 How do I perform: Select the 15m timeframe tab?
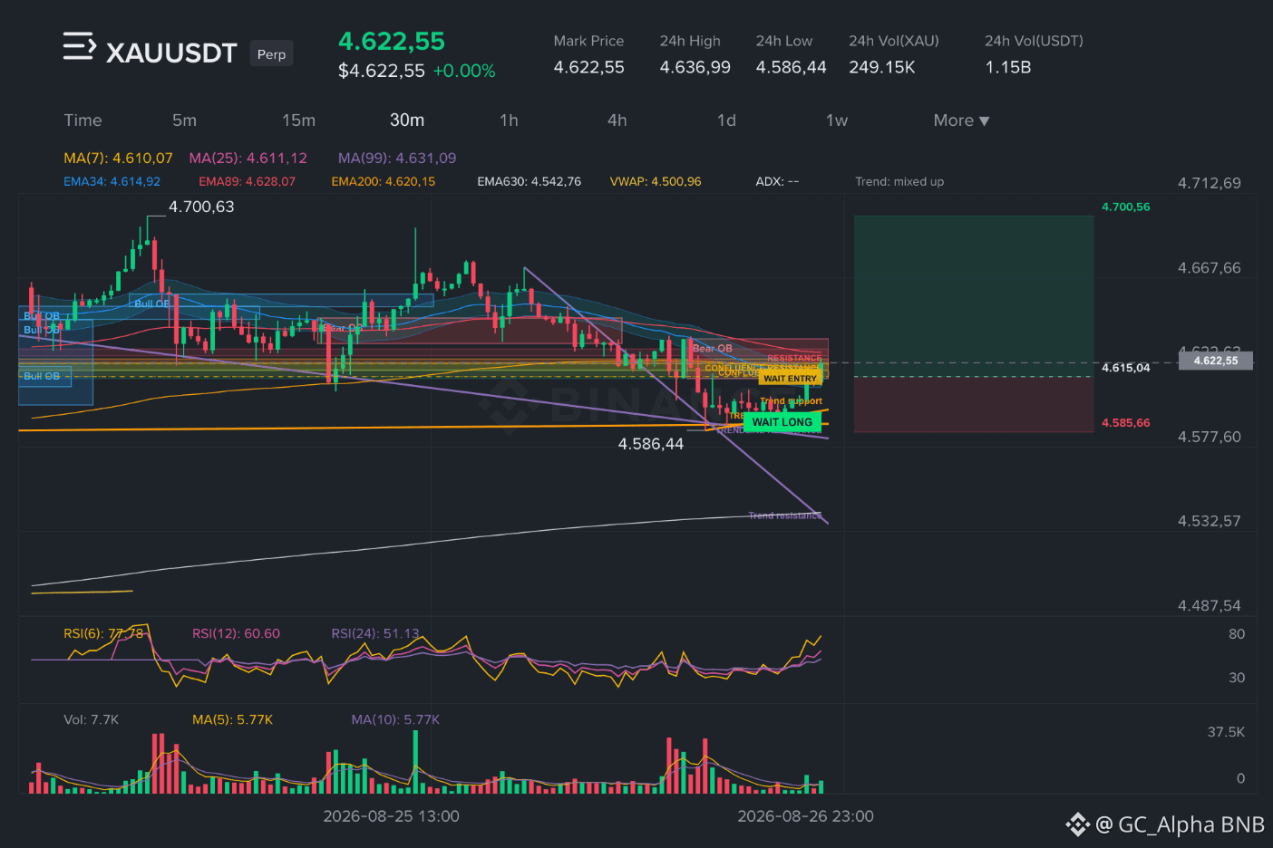pyautogui.click(x=298, y=120)
